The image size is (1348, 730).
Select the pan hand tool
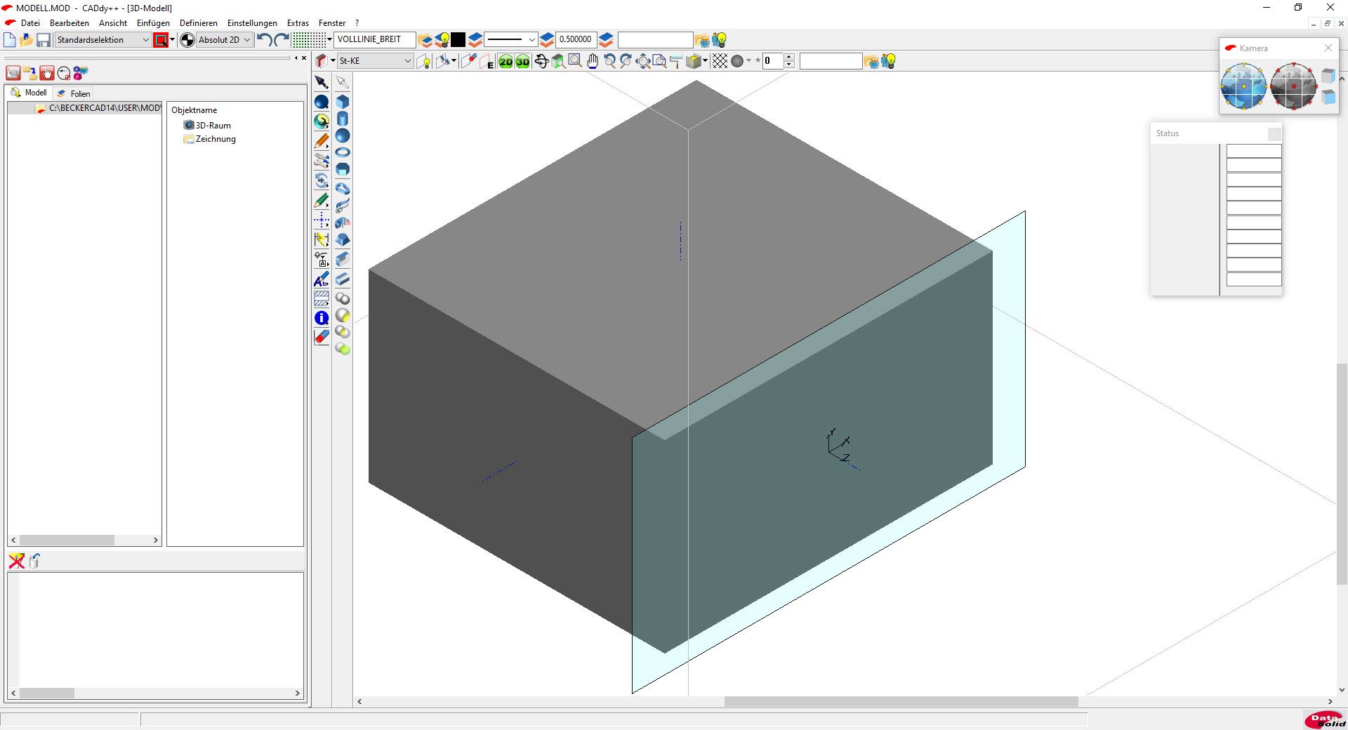point(593,62)
